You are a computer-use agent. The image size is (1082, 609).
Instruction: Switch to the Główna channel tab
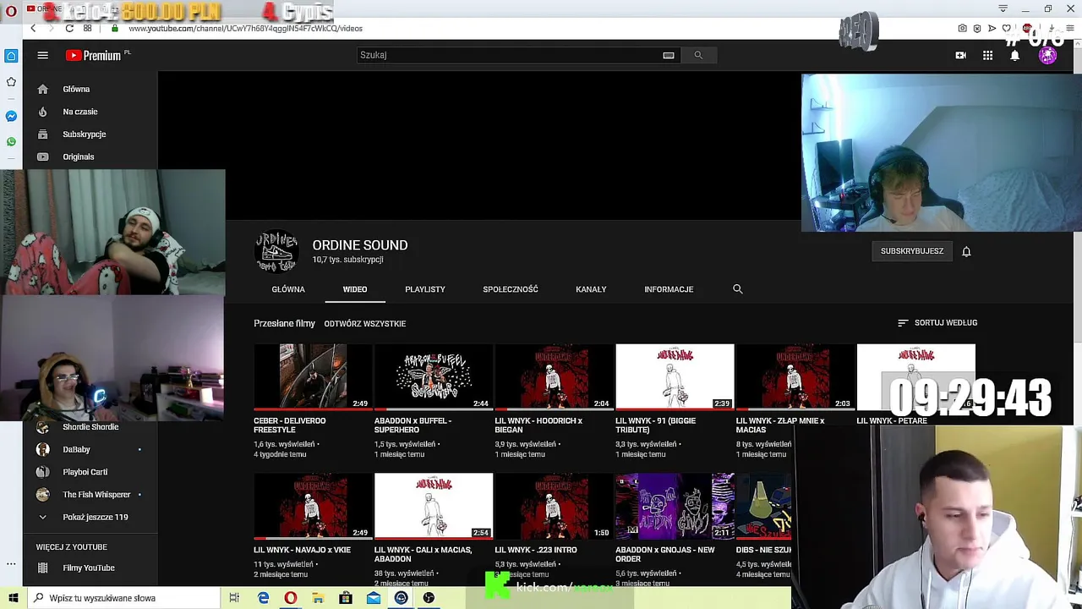click(288, 289)
